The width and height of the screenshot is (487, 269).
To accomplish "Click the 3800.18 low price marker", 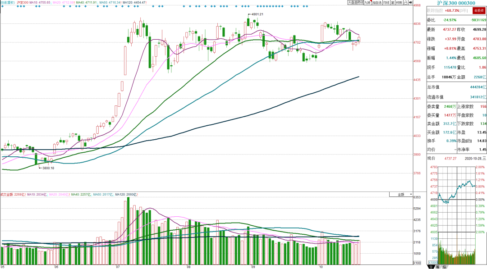I will tap(48, 168).
